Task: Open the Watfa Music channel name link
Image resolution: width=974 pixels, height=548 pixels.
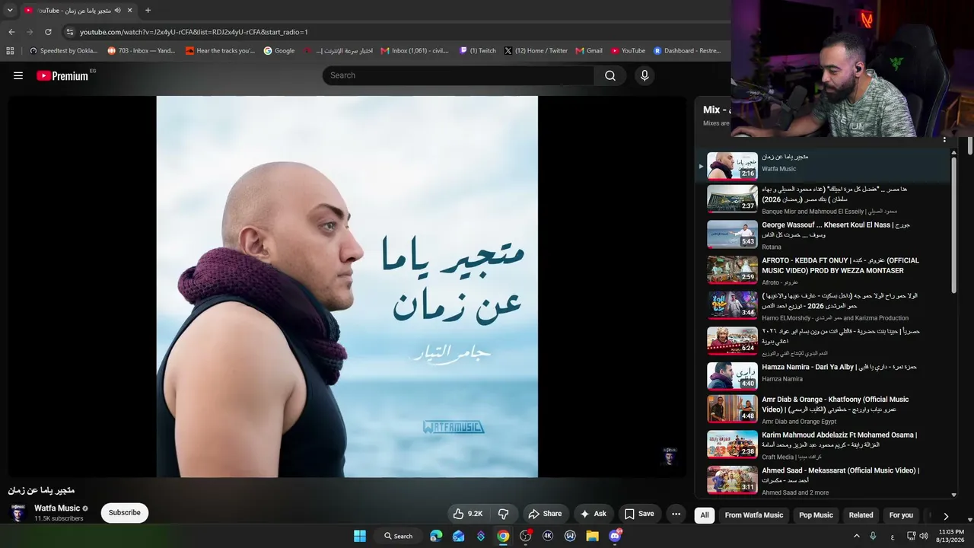Action: click(x=57, y=508)
